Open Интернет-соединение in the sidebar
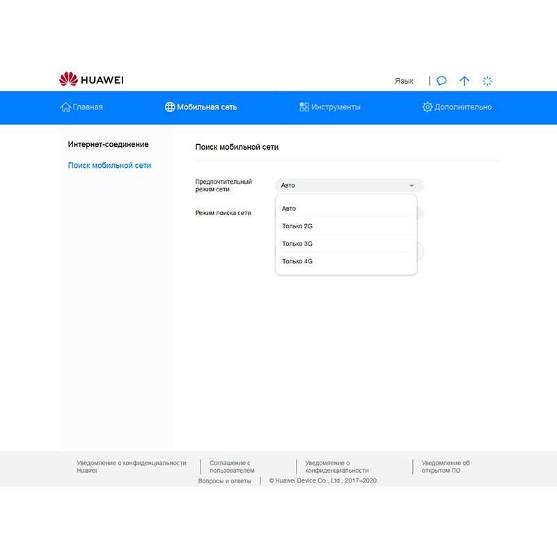 click(108, 144)
